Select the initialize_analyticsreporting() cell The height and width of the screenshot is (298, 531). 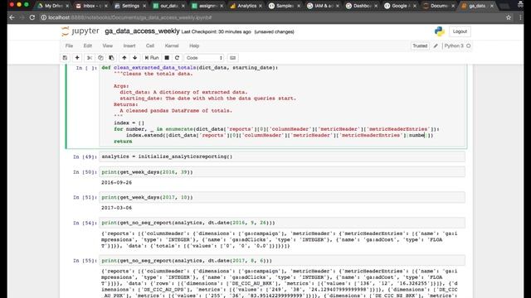click(282, 156)
